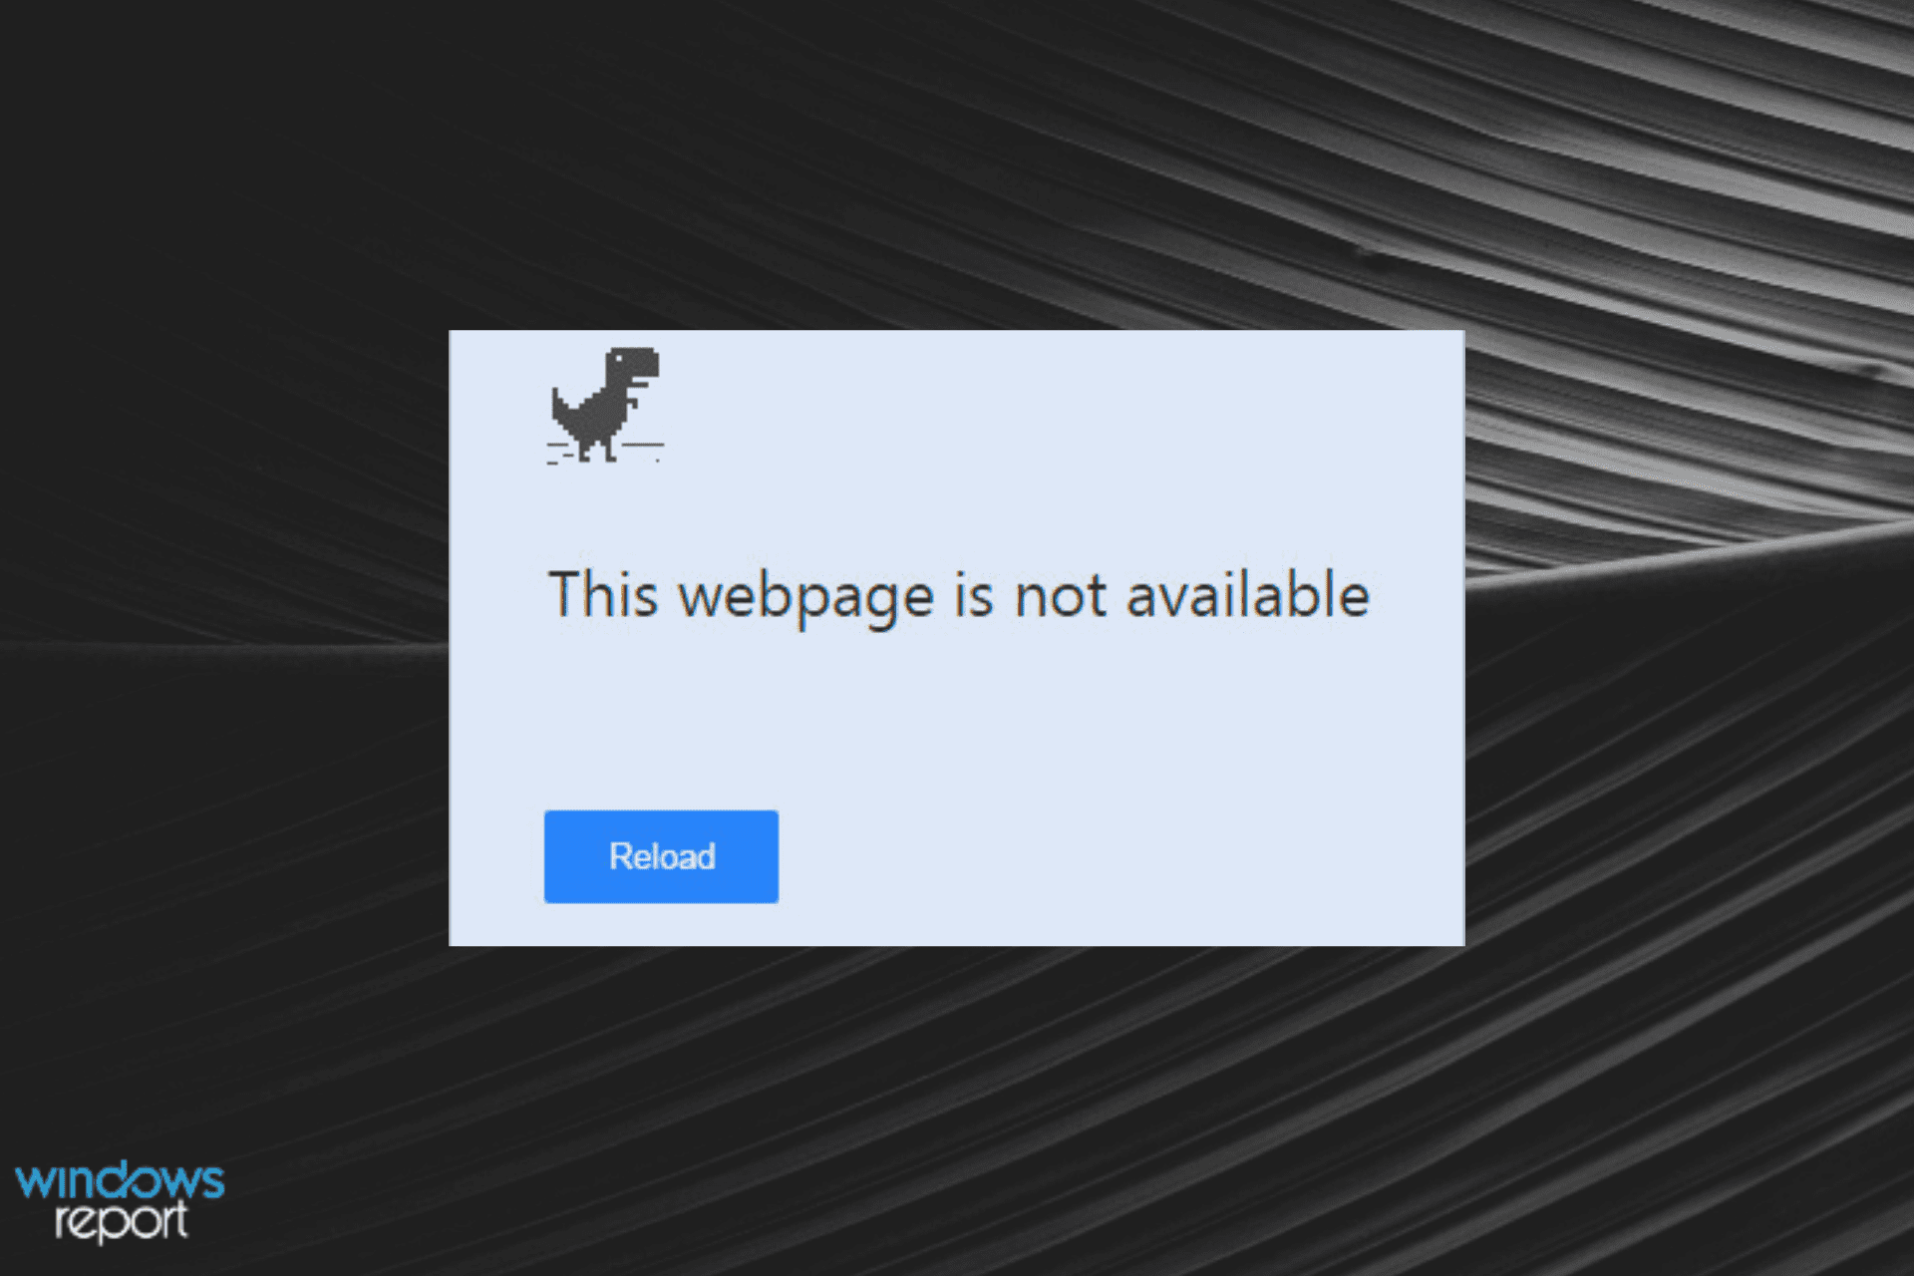
Task: Click the Windows Report logo
Action: [x=120, y=1200]
